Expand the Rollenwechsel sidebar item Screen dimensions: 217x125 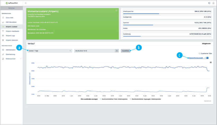coord(12,59)
